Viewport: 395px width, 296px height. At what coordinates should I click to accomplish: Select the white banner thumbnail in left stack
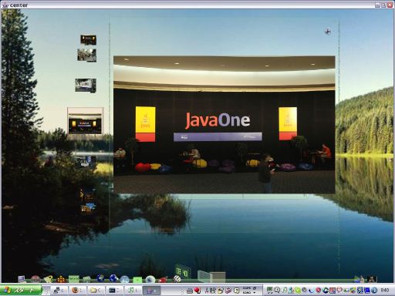(x=86, y=85)
